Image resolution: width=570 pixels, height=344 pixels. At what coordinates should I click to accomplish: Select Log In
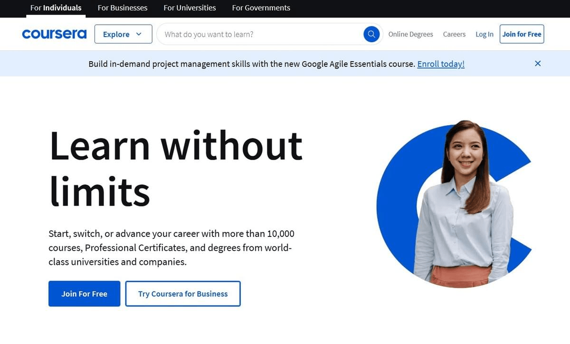tap(484, 34)
